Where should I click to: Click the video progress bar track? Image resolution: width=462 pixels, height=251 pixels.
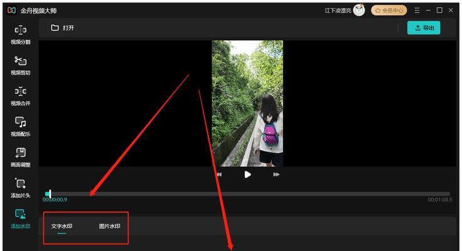(247, 194)
